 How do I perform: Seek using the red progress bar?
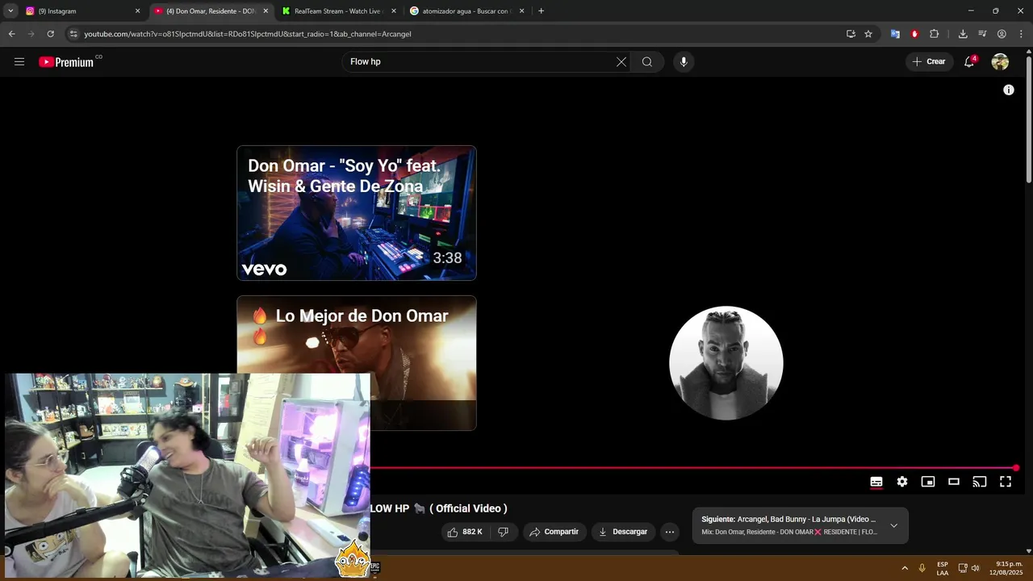point(692,468)
